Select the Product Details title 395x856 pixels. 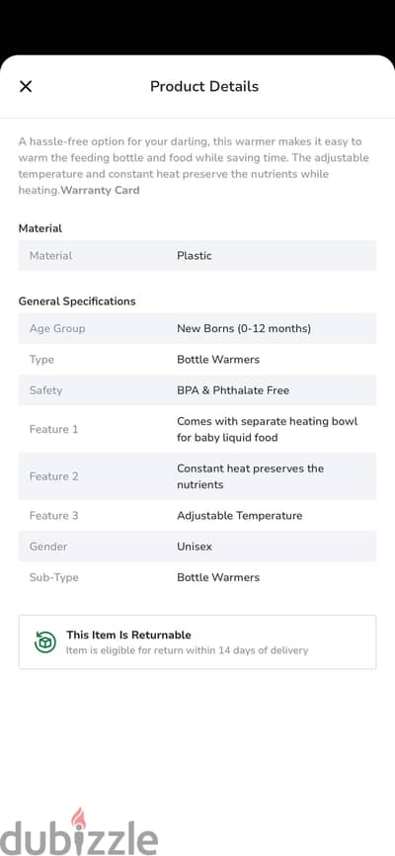pyautogui.click(x=204, y=86)
